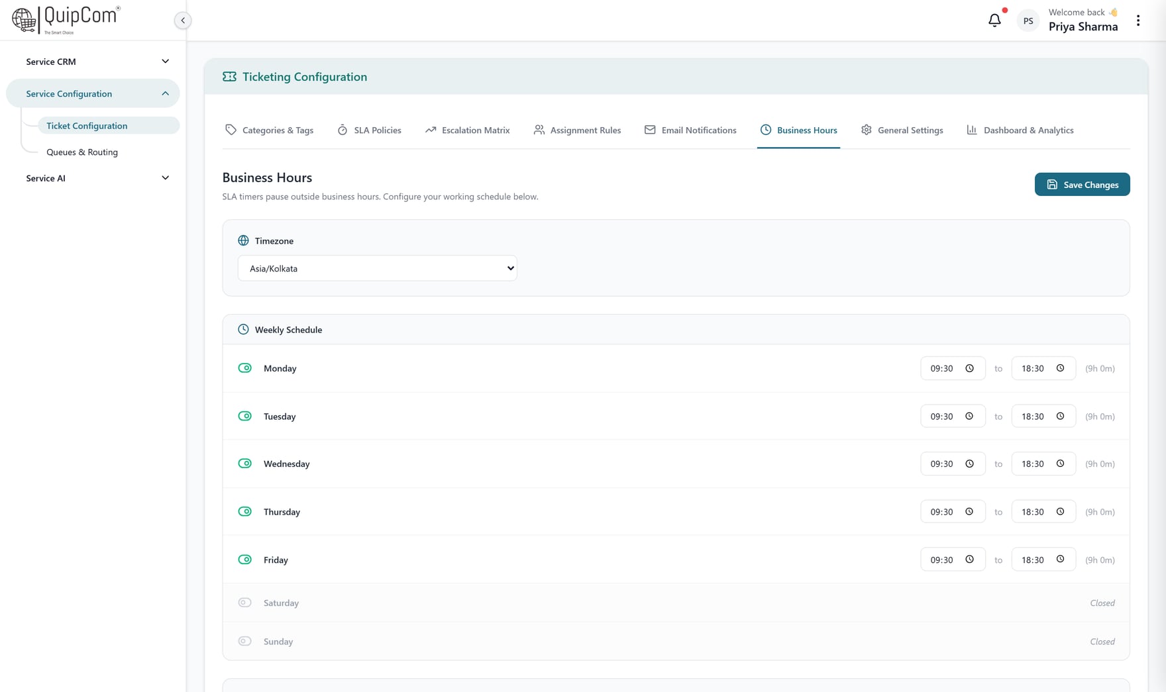1166x692 pixels.
Task: Select the Business Hours tab
Action: (x=798, y=130)
